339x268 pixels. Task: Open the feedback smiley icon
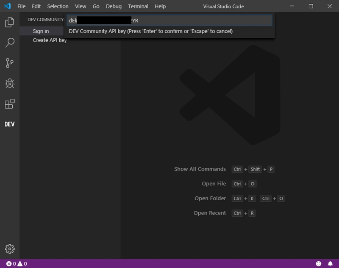click(x=319, y=264)
